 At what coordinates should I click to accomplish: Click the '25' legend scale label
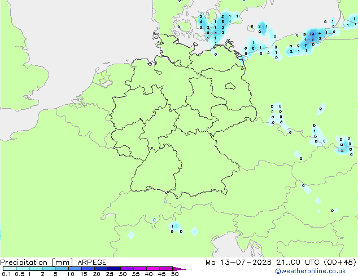point(110,274)
